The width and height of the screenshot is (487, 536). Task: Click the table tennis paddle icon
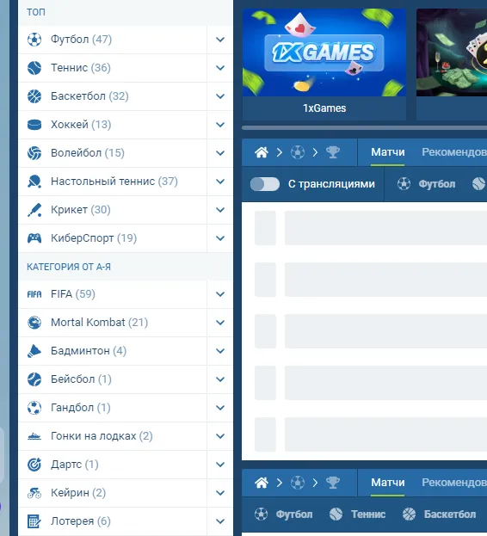tap(34, 182)
